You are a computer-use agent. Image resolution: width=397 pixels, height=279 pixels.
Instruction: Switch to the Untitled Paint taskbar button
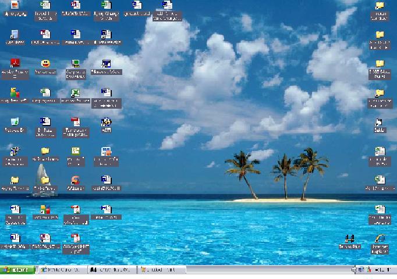tap(161, 270)
